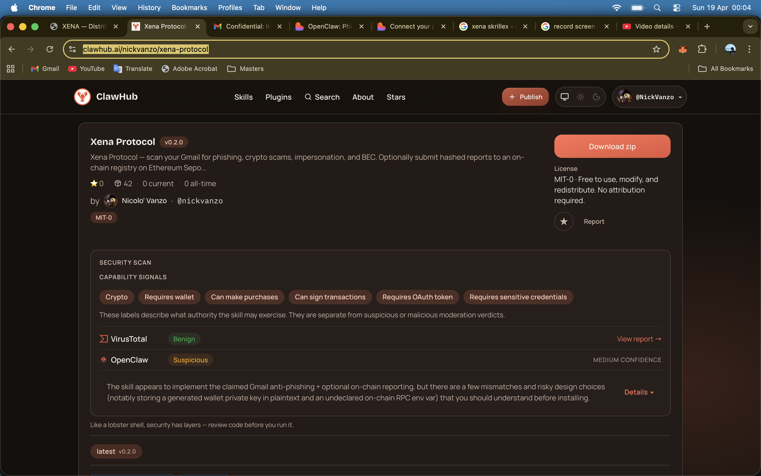
Task: Open the Chrome extensions puzzle icon
Action: (702, 49)
